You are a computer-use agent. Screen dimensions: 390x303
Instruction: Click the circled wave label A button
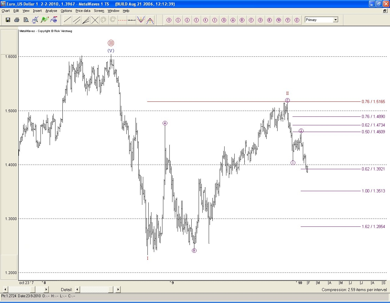coord(233,20)
